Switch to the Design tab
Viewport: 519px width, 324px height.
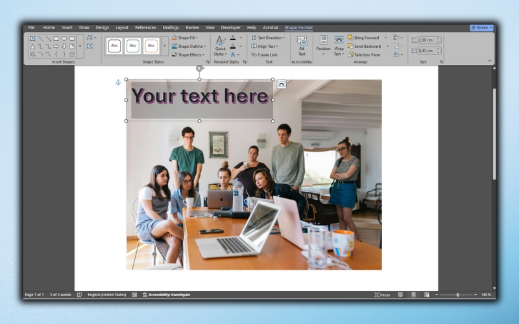click(x=103, y=27)
